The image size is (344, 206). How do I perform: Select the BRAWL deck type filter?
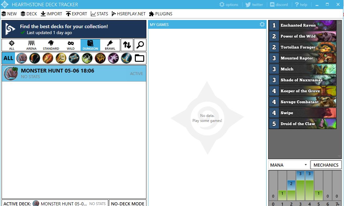(x=110, y=45)
